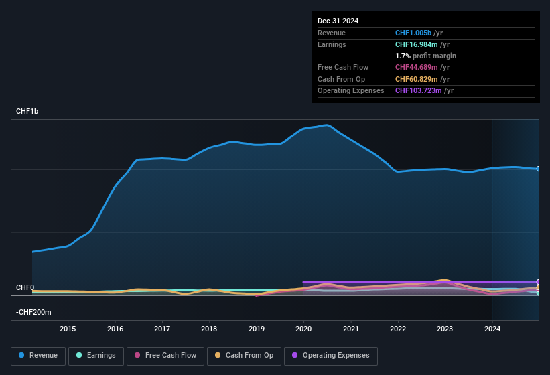Click the 1.7% profit margin text

click(x=425, y=56)
